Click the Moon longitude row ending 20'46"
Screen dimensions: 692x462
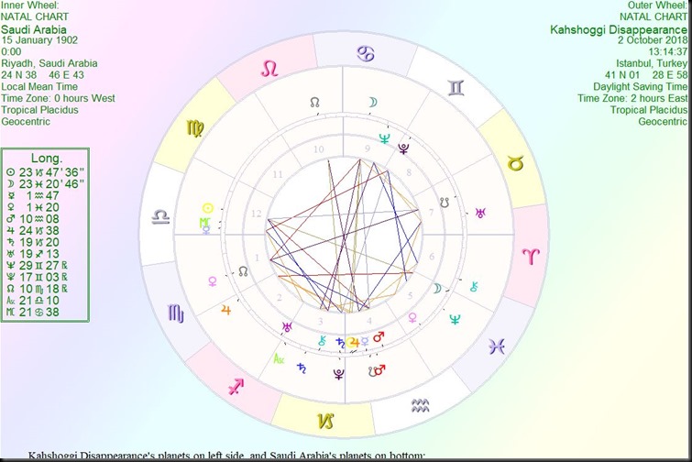coord(46,184)
